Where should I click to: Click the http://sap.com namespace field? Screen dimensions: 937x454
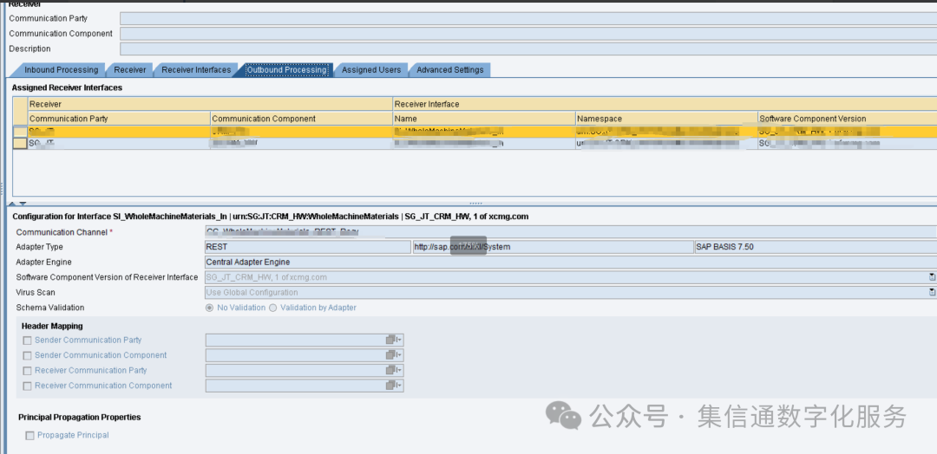[x=553, y=247]
